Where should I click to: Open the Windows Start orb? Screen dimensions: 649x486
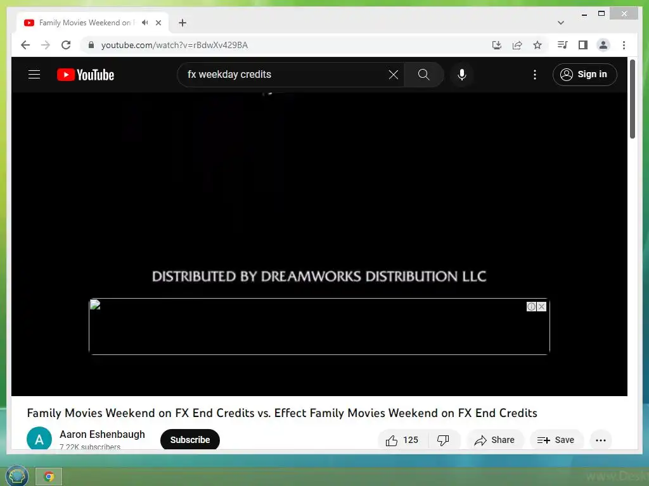[16, 476]
